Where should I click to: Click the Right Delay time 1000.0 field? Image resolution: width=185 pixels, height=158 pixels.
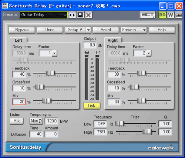click(114, 53)
